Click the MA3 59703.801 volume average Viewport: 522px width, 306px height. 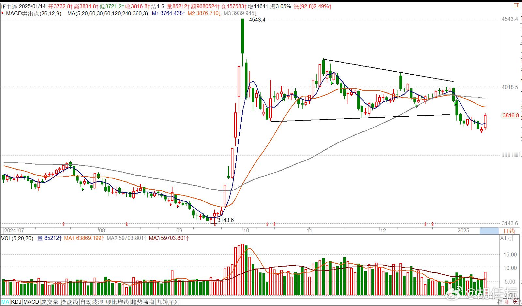point(169,238)
